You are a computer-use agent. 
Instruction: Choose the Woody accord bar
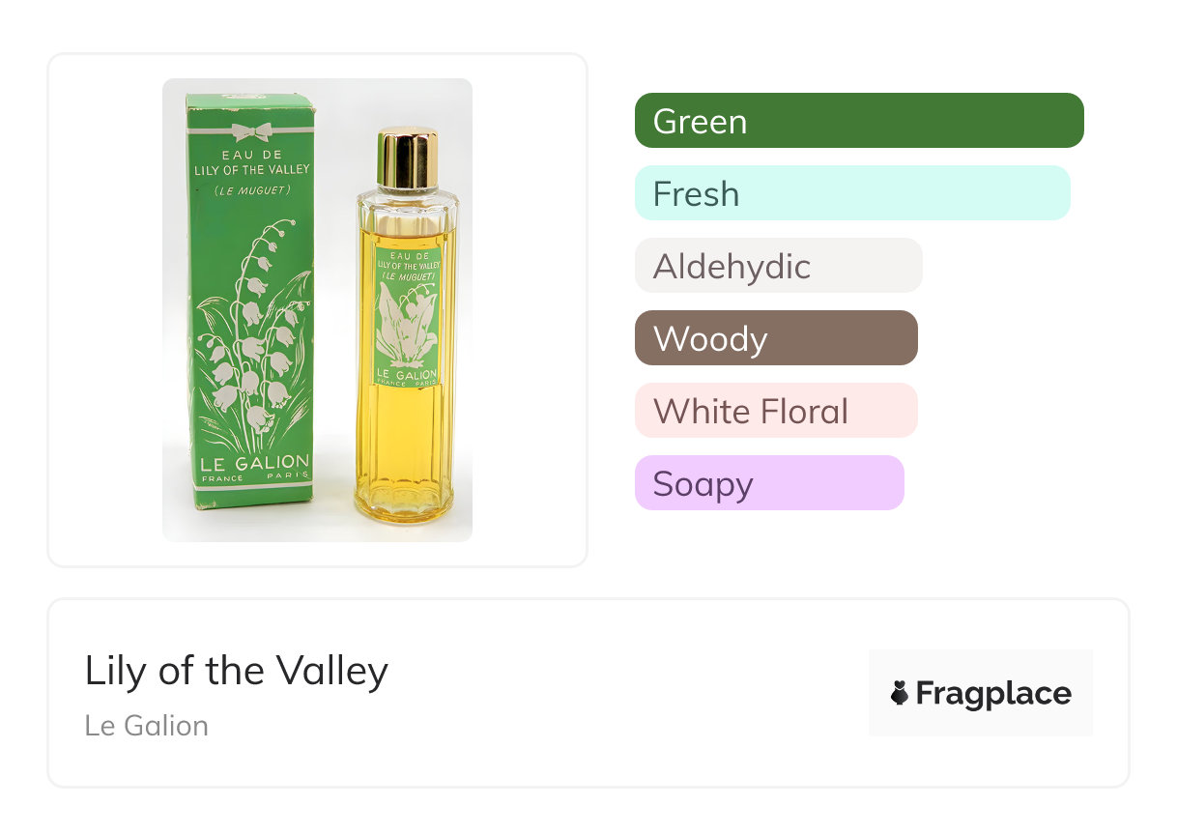(775, 338)
